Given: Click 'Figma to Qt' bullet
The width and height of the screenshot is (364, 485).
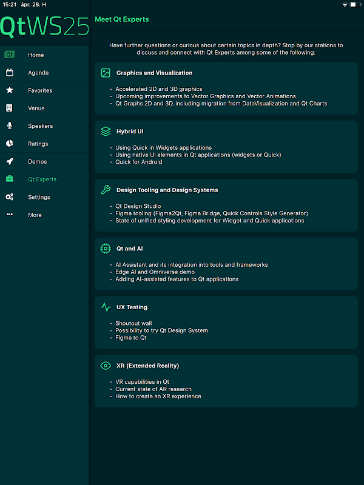Looking at the screenshot, I should pos(131,338).
